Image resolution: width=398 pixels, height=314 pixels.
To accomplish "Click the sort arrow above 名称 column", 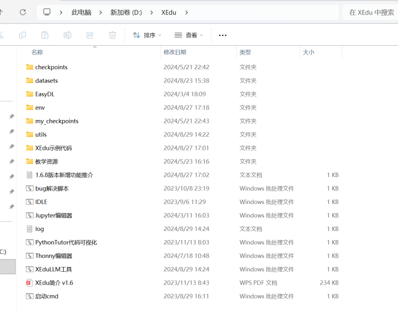I will (x=94, y=47).
